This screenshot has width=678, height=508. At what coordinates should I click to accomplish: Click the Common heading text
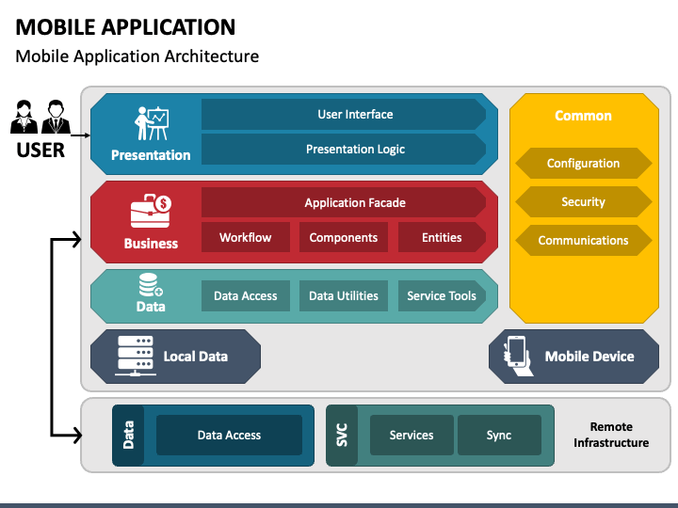(583, 116)
